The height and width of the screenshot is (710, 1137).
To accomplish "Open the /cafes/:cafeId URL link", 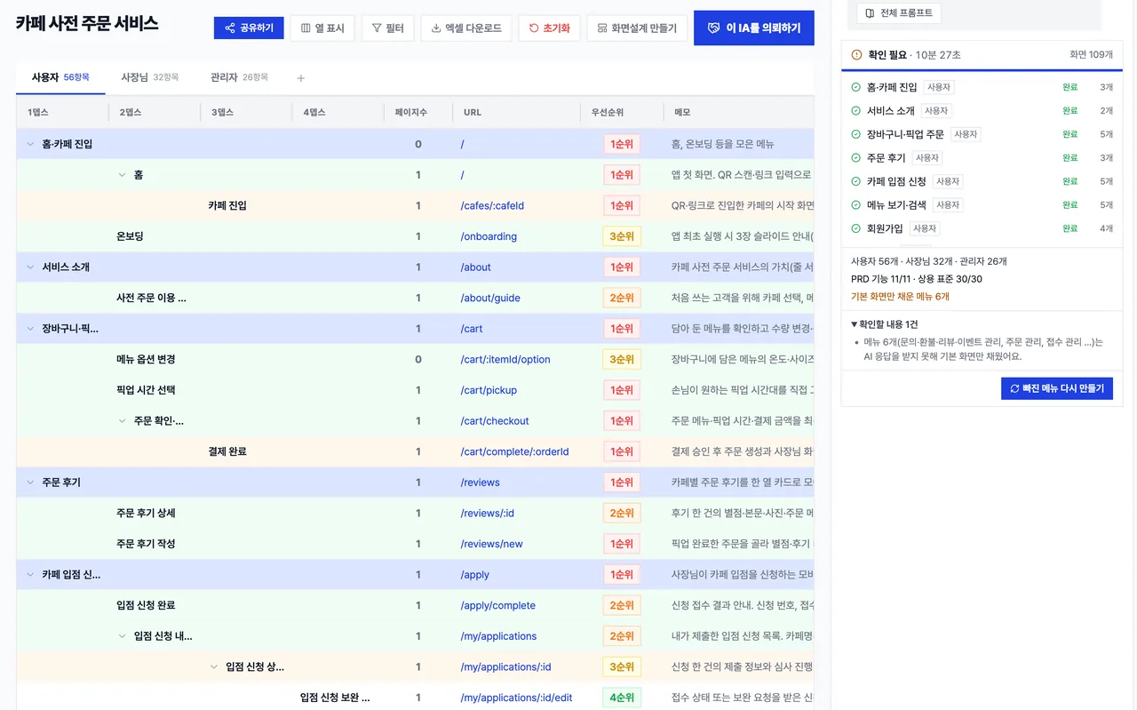I will point(492,205).
